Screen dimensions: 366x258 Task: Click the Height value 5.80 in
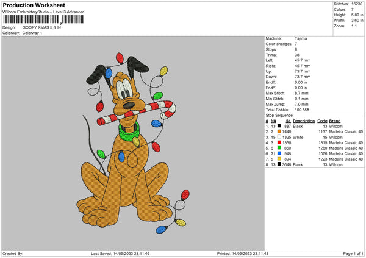pyautogui.click(x=357, y=15)
